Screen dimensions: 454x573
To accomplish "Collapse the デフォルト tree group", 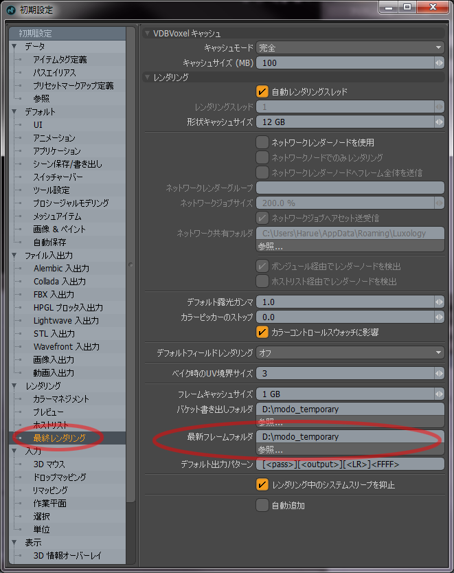I will coord(14,111).
